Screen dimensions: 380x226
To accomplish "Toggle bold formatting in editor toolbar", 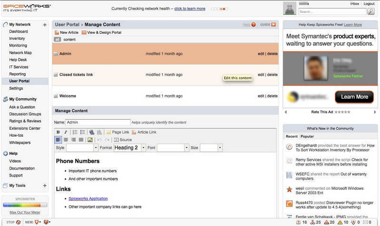I will tap(58, 132).
